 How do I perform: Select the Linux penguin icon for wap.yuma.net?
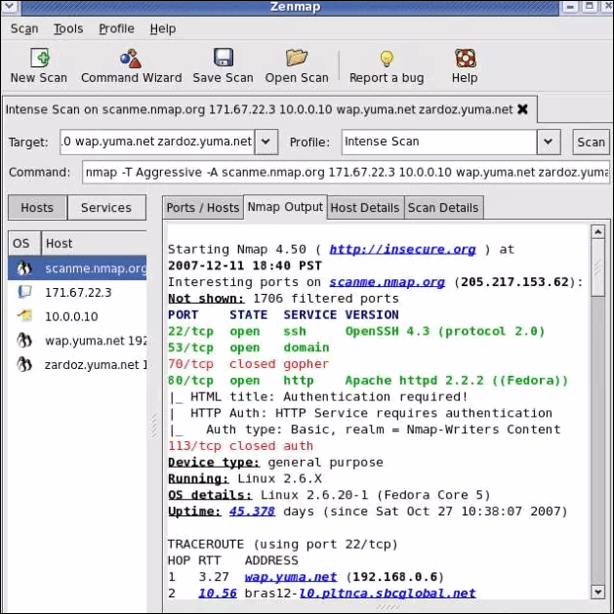click(x=23, y=341)
